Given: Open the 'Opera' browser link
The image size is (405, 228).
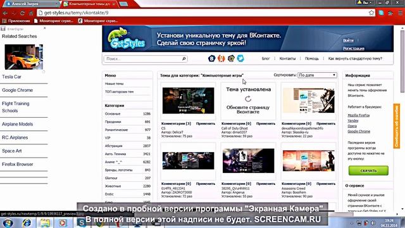Looking at the screenshot, I should [352, 126].
